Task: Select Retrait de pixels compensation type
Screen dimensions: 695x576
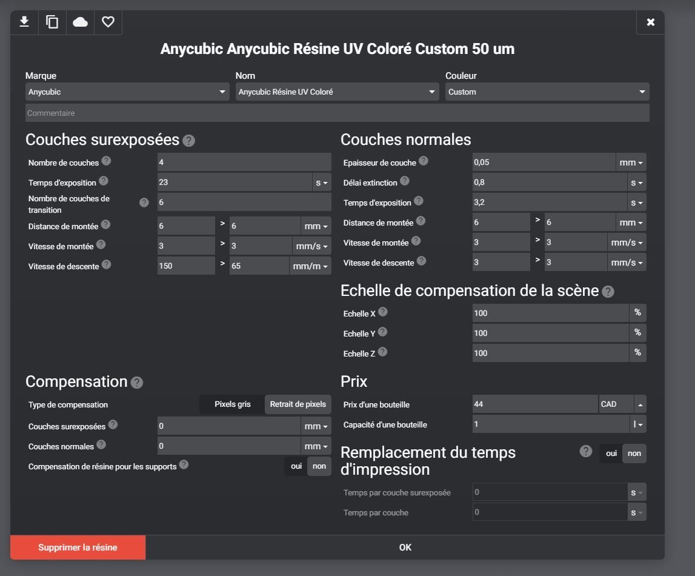Action: (x=298, y=404)
